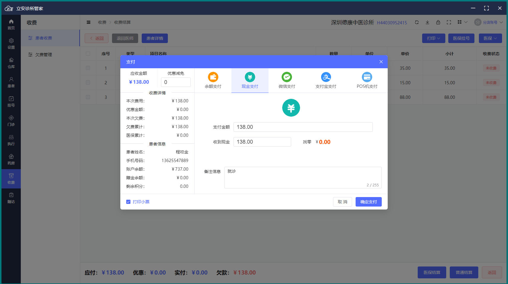508x284 pixels.
Task: Select 微信支付 WeChat payment
Action: [x=287, y=80]
